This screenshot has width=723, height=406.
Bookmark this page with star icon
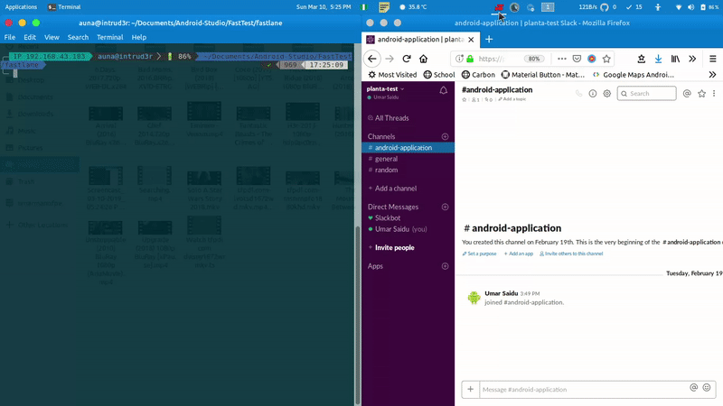click(606, 59)
